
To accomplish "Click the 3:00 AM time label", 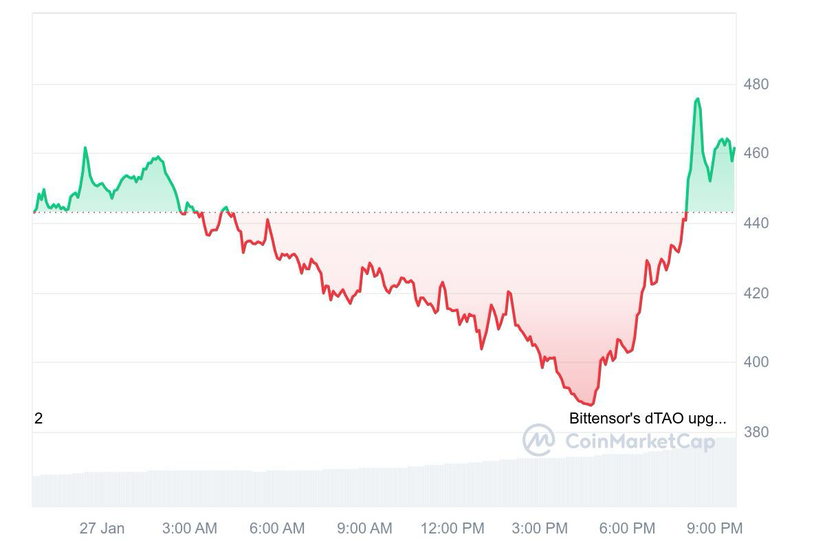I will point(190,529).
